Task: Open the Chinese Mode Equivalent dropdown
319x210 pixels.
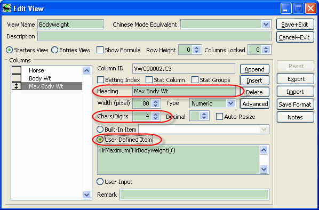Action: [266, 25]
